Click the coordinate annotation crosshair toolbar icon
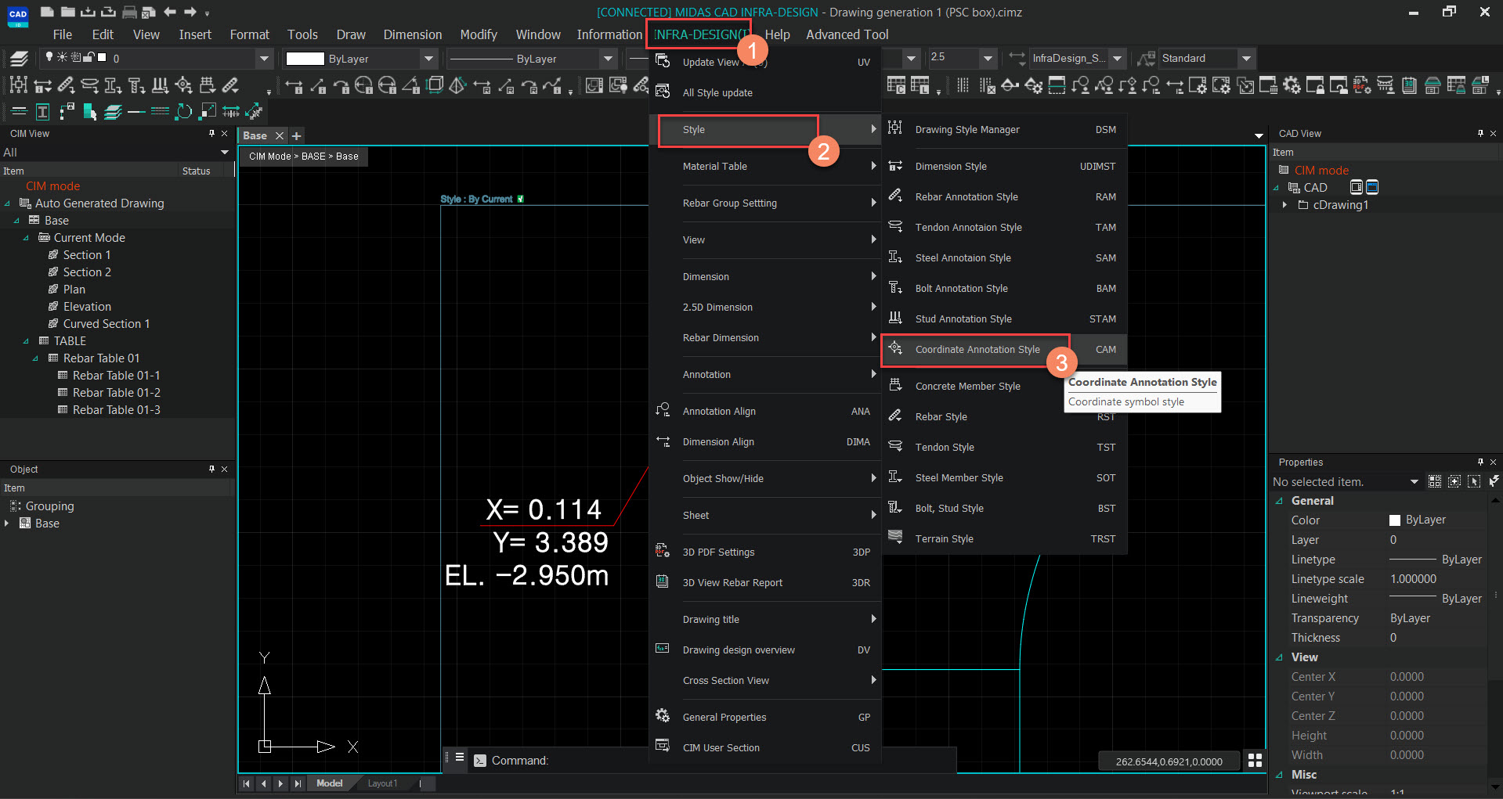This screenshot has height=799, width=1503. pyautogui.click(x=183, y=85)
